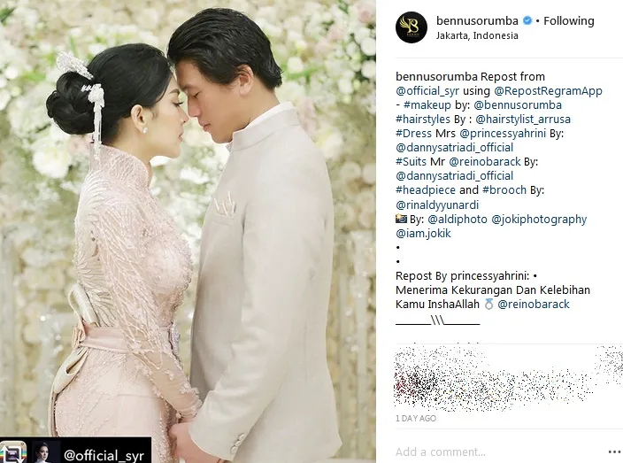Open the @official_syr mention in caption
Screen dimensions: 623x463
(x=427, y=91)
